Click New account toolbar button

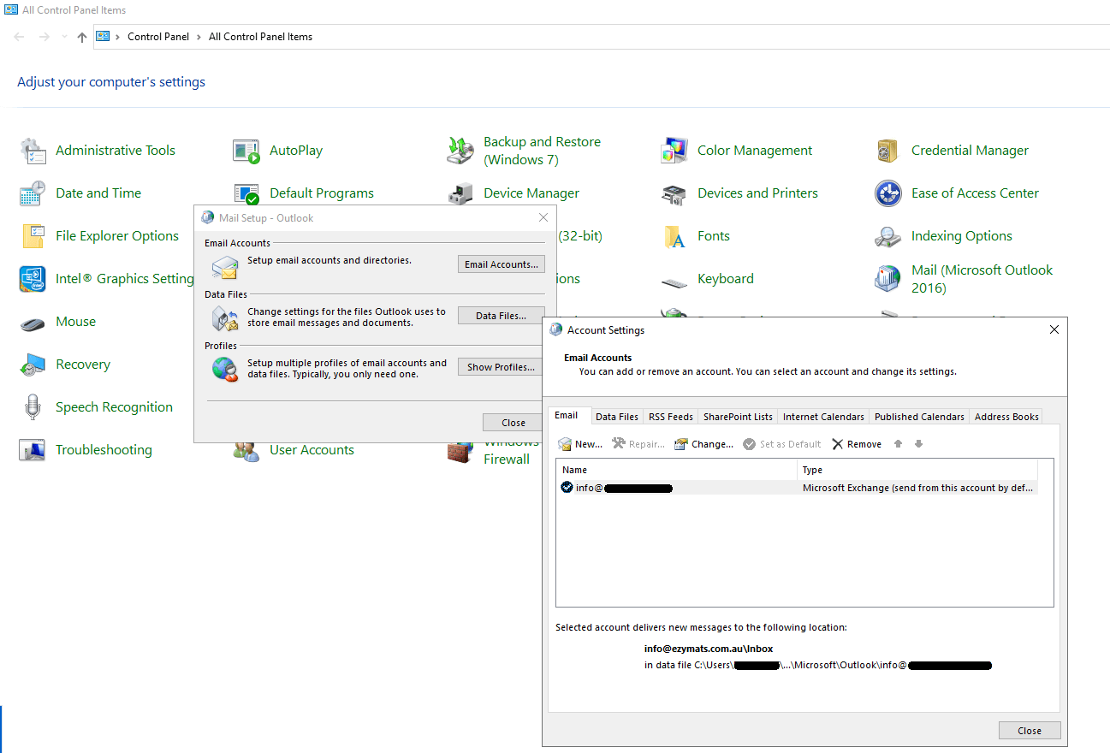point(580,444)
